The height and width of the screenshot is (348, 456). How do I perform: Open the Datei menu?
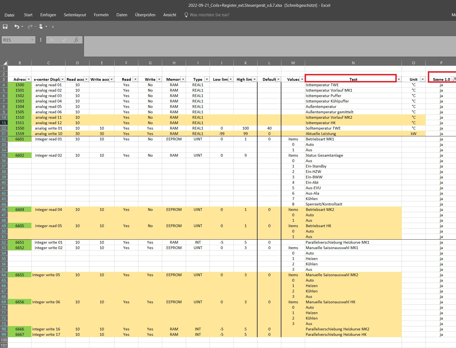point(9,15)
